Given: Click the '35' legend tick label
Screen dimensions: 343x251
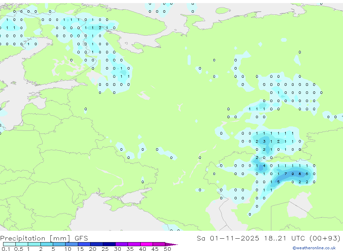Looking at the screenshot, I should click(x=130, y=249).
